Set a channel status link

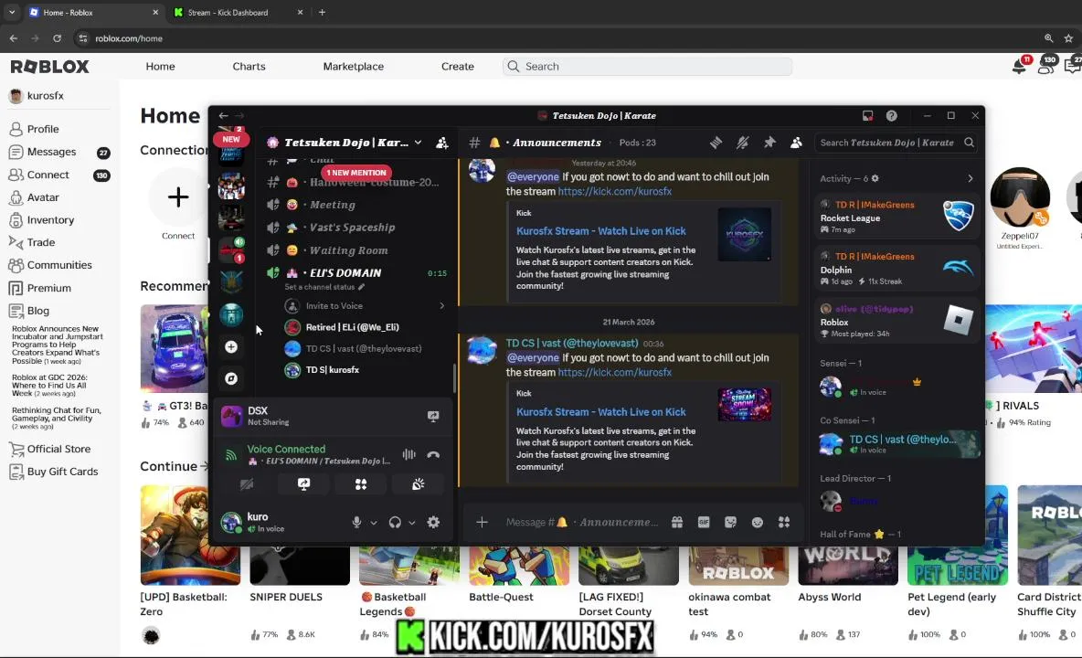click(x=324, y=287)
